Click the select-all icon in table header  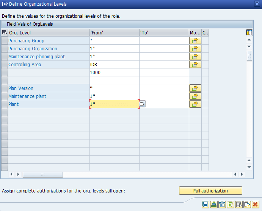pyautogui.click(x=5, y=33)
